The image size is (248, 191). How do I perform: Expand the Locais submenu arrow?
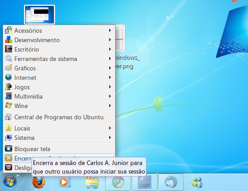110,128
